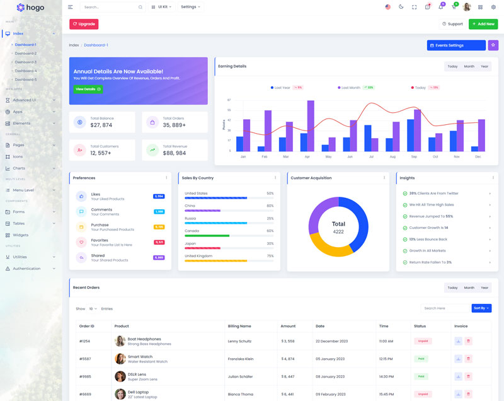This screenshot has height=401, width=504.
Task: Click the US flag language icon
Action: tap(387, 7)
